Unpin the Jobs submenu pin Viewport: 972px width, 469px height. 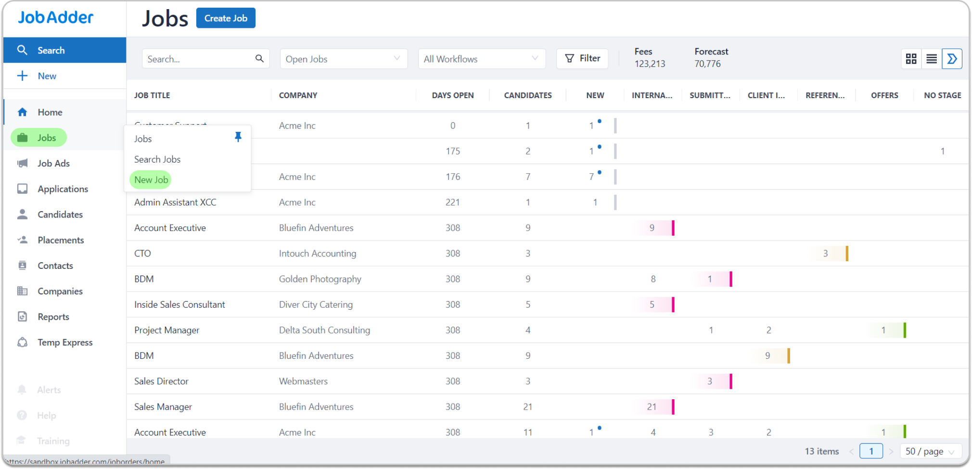tap(238, 137)
